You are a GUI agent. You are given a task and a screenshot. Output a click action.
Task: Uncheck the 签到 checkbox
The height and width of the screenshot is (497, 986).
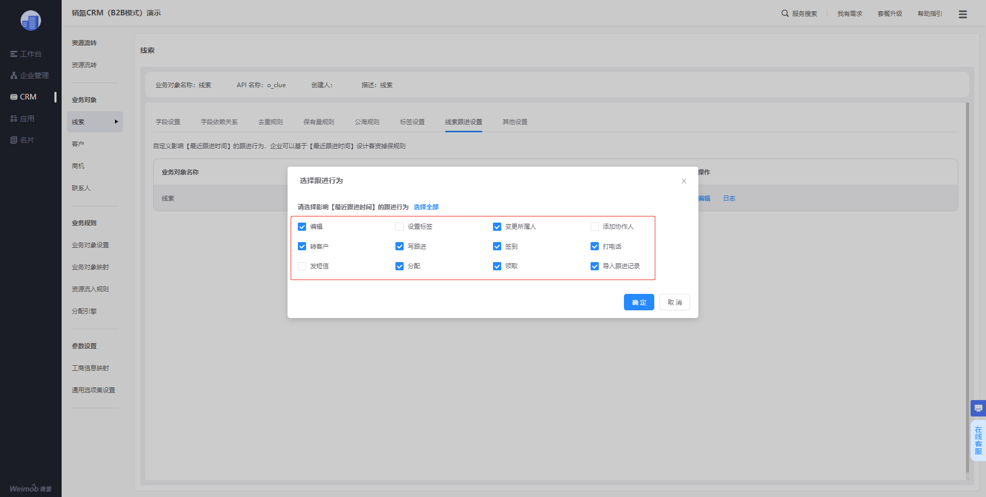[x=497, y=246]
